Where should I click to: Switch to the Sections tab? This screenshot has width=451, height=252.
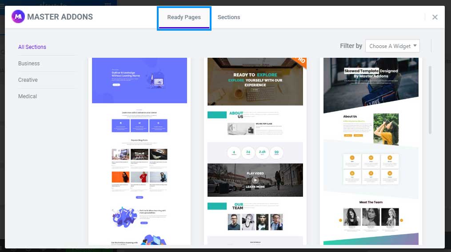229,17
